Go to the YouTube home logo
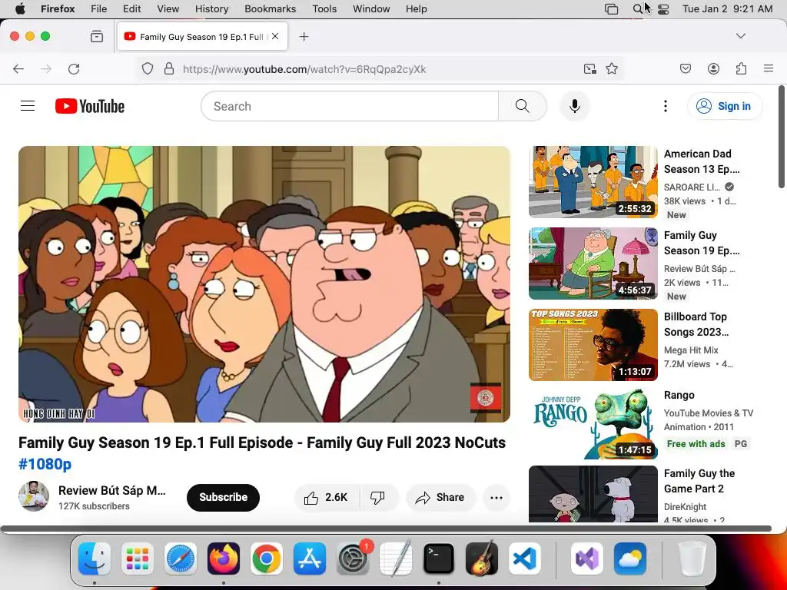The image size is (787, 590). pyautogui.click(x=90, y=106)
